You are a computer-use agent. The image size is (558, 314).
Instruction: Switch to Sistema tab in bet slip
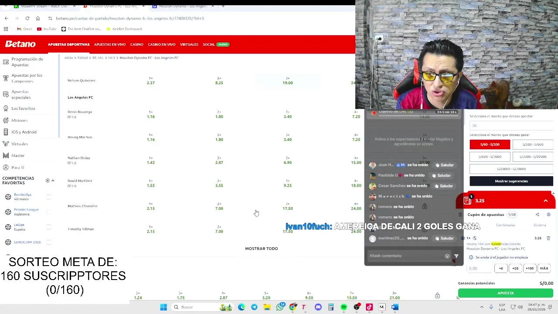(x=540, y=225)
